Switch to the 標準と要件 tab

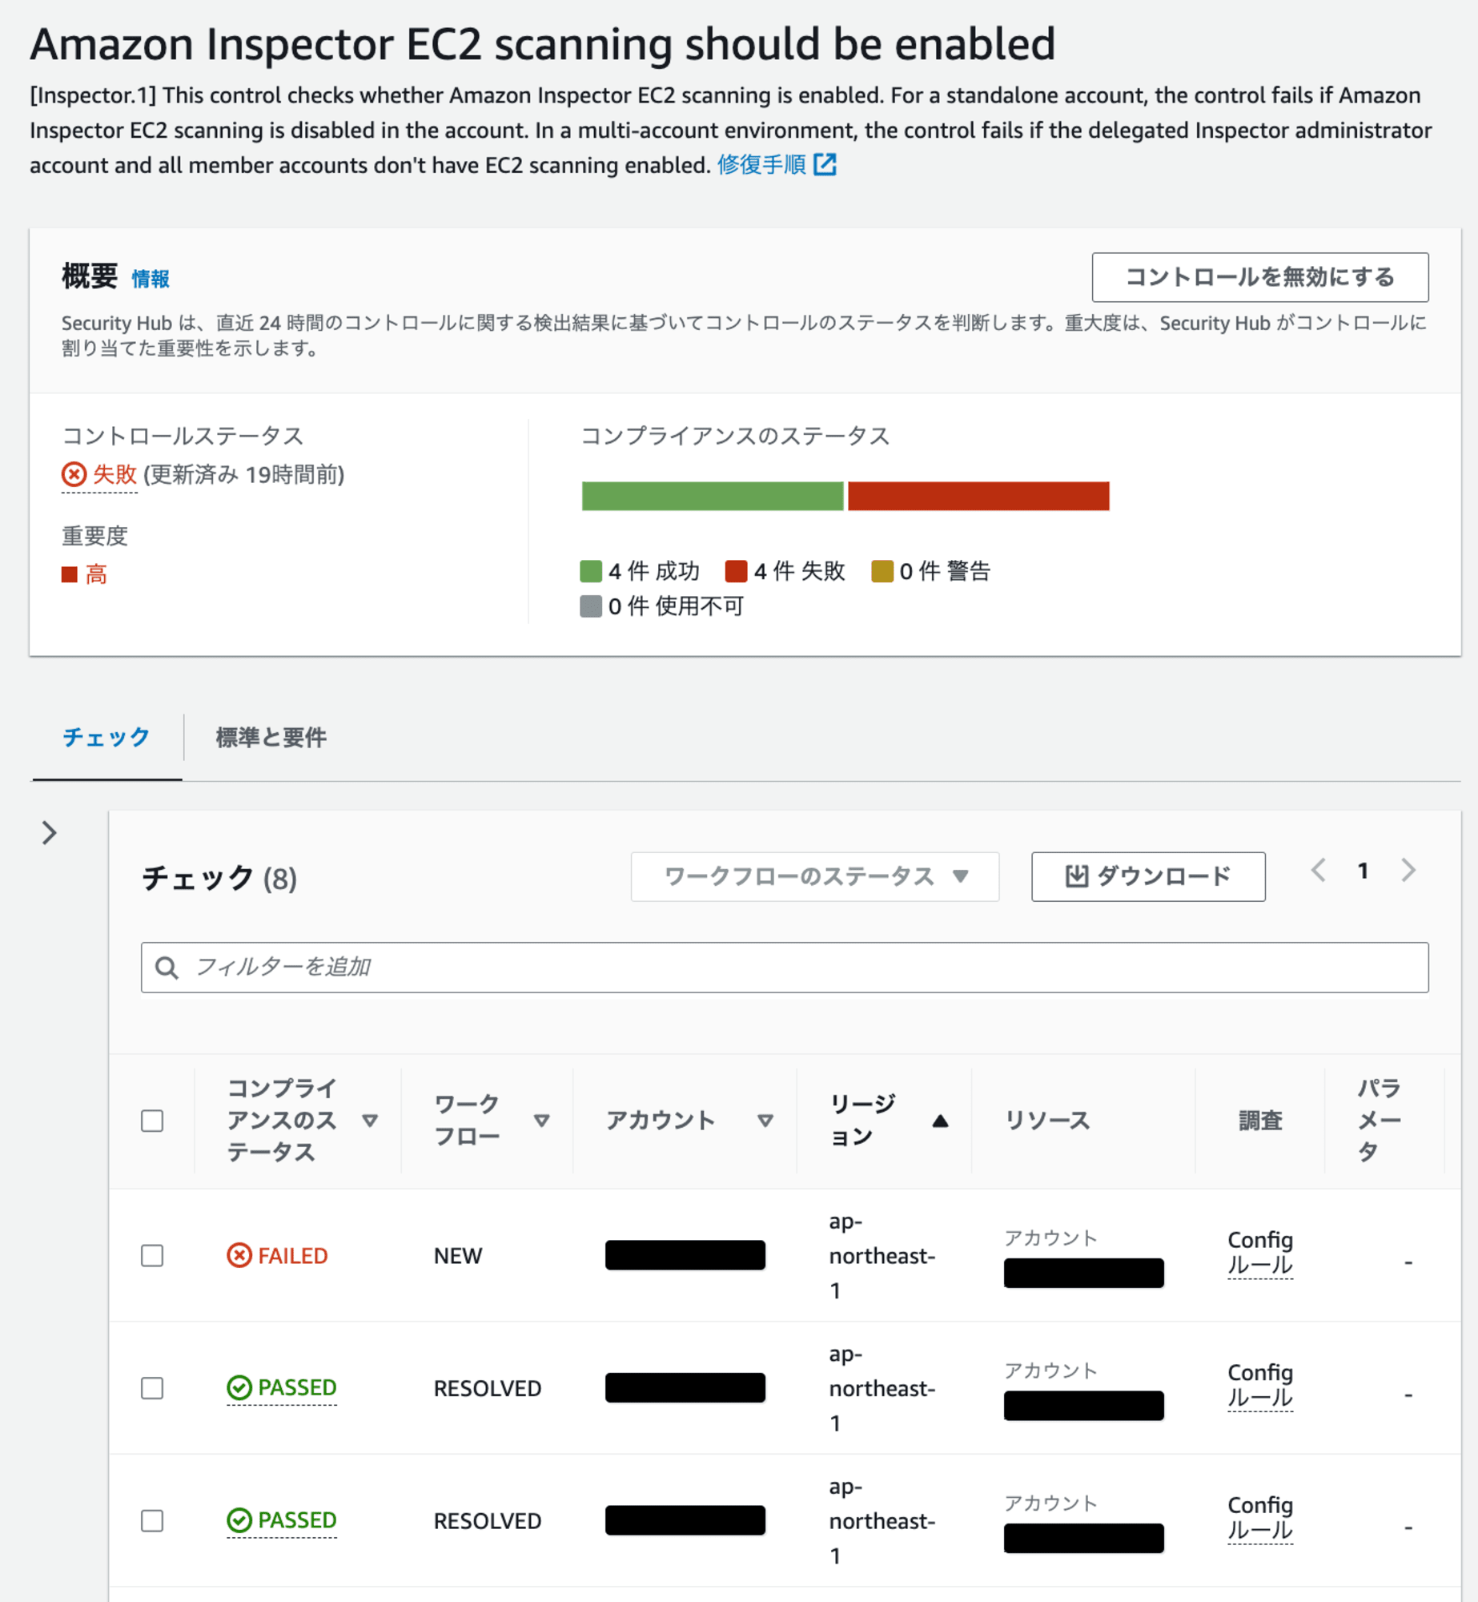coord(271,737)
